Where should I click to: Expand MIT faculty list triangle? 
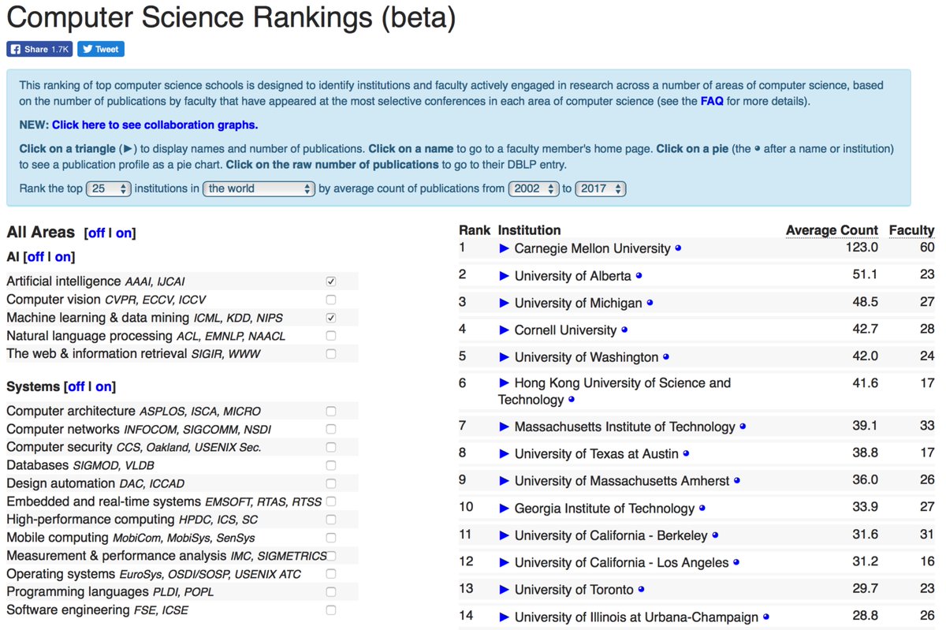pyautogui.click(x=505, y=427)
